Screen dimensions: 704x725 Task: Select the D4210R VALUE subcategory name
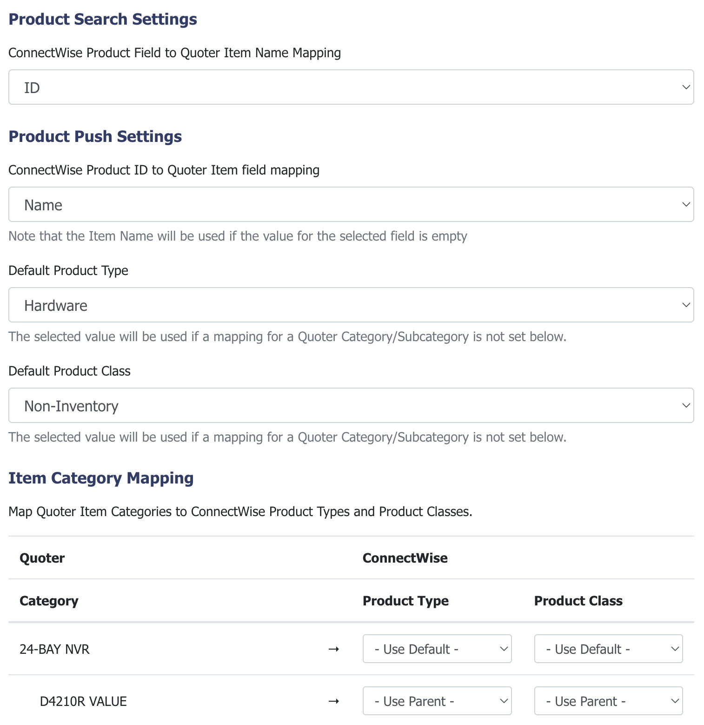click(83, 701)
